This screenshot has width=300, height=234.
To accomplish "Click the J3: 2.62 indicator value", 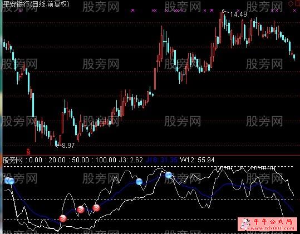I will 131,160.
